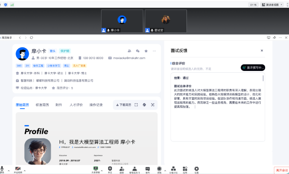
Task: Expand video options arrow
Action: click(25, 171)
